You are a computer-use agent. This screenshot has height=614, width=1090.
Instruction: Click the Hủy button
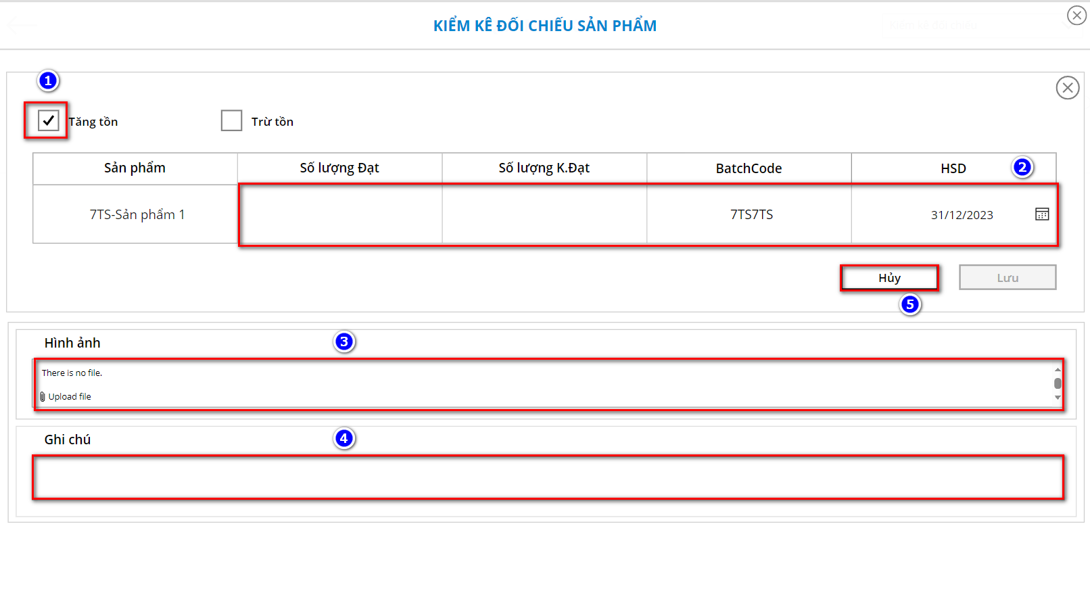pyautogui.click(x=890, y=278)
